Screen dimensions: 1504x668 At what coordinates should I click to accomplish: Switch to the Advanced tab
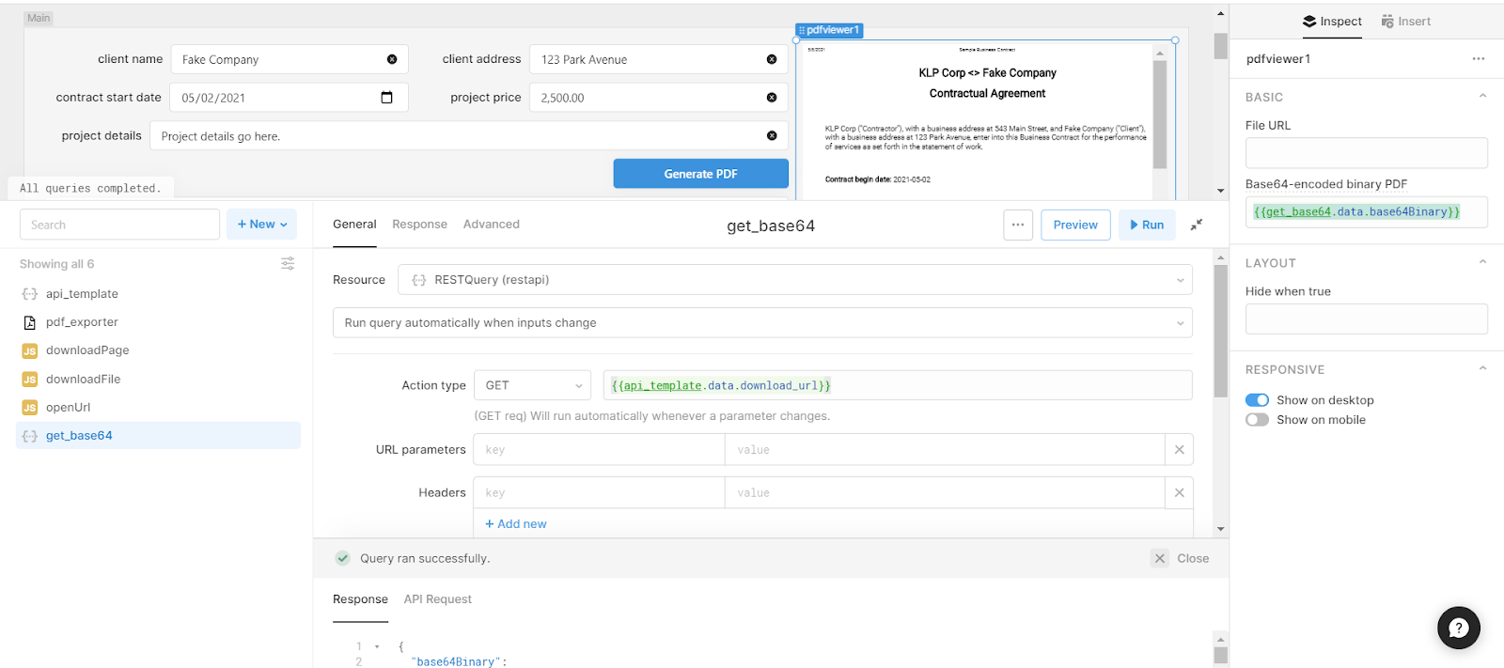[491, 225]
